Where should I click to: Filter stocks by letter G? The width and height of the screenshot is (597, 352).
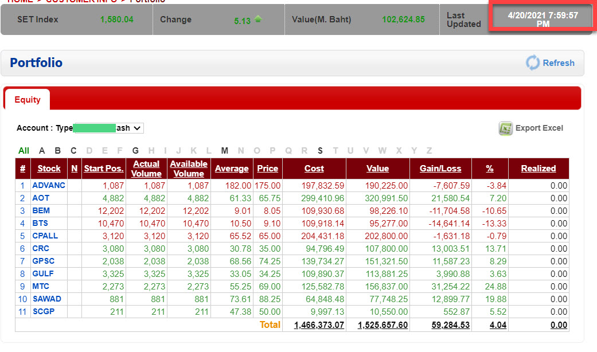[135, 151]
